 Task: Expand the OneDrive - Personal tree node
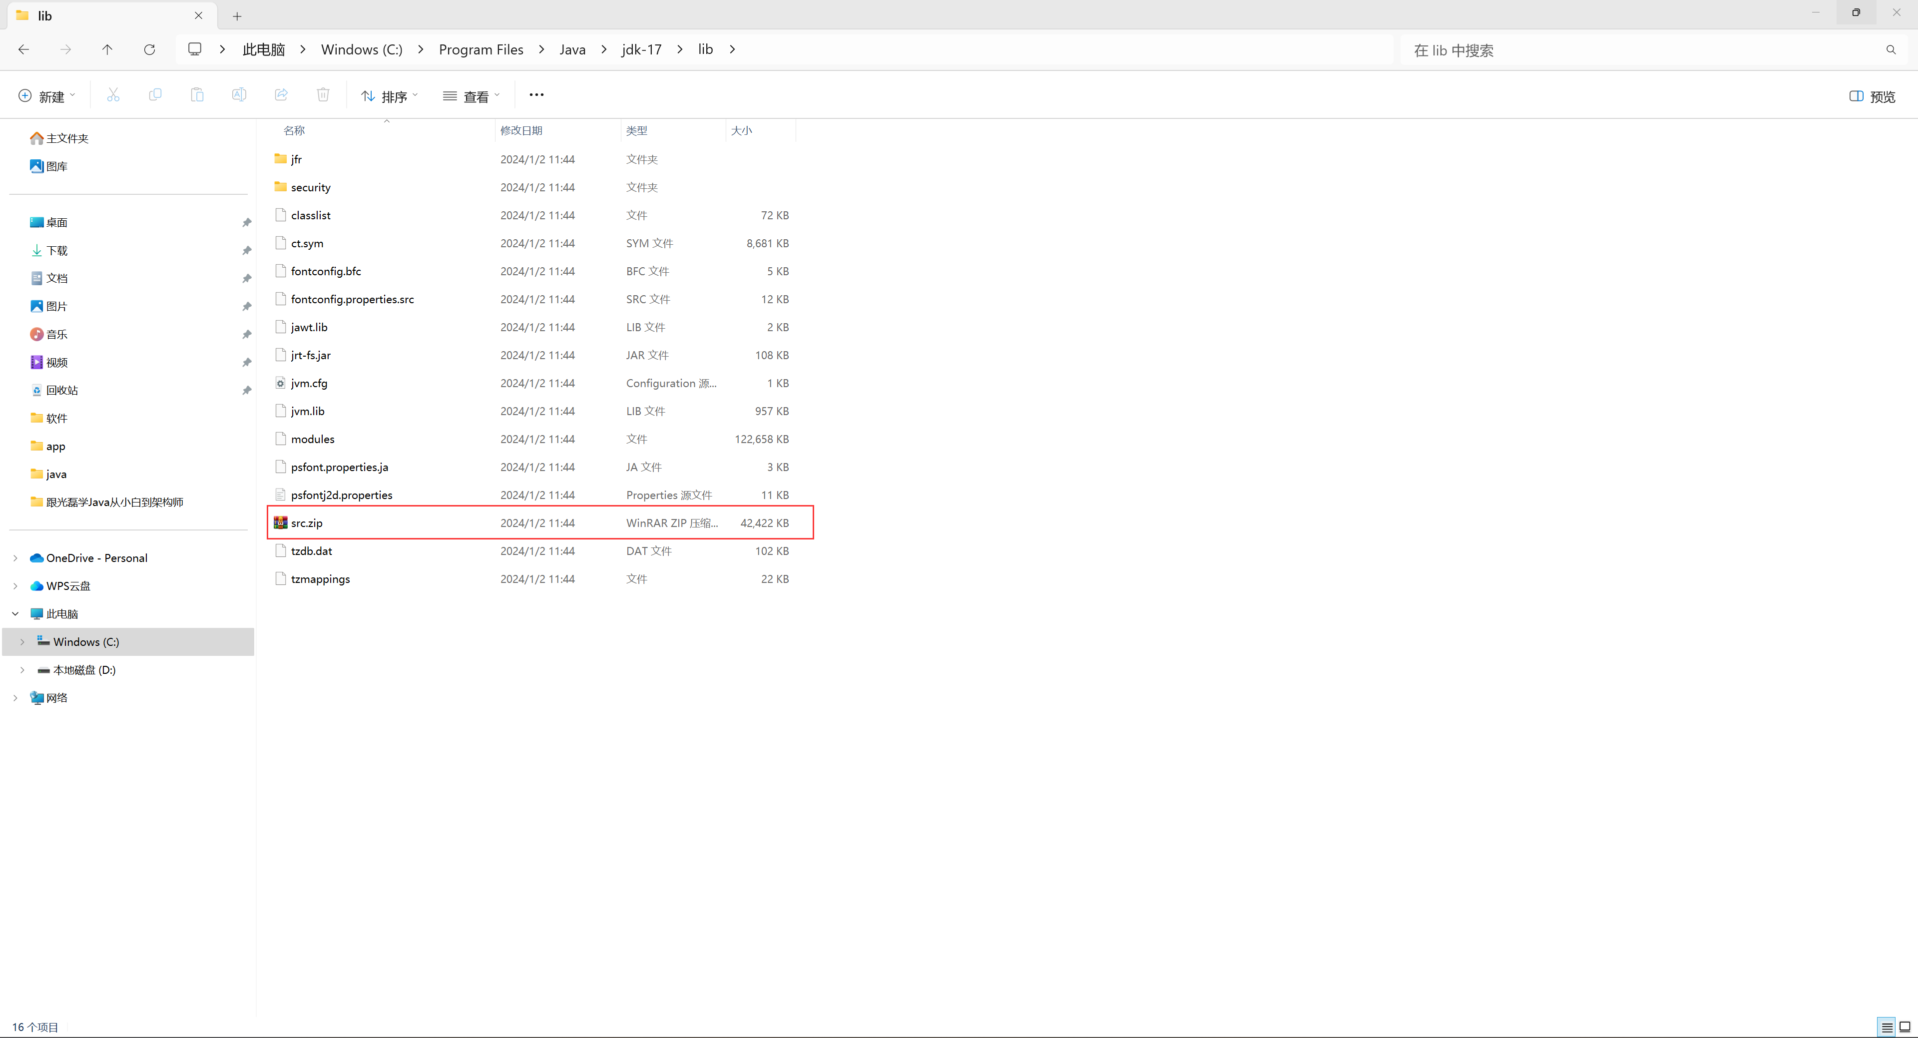[15, 558]
